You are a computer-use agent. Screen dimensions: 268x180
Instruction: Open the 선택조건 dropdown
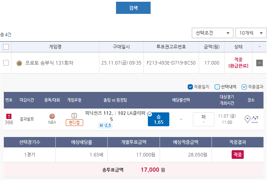(x=213, y=33)
